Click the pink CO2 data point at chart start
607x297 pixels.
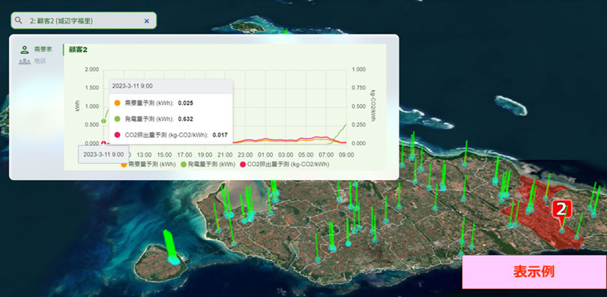pos(103,143)
